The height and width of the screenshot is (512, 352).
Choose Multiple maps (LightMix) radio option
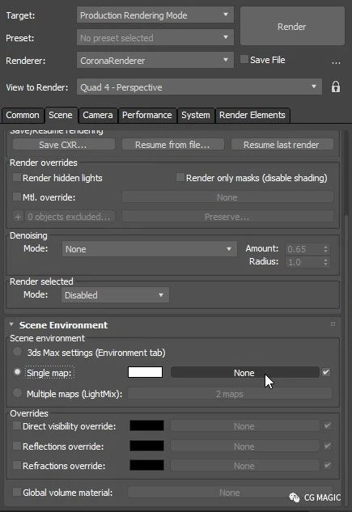17,392
